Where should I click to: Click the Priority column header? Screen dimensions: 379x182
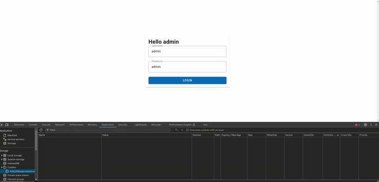(x=369, y=135)
